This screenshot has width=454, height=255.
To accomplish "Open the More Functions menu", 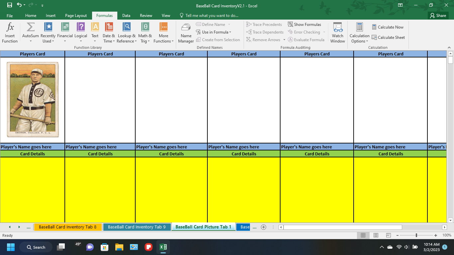I will [x=164, y=33].
